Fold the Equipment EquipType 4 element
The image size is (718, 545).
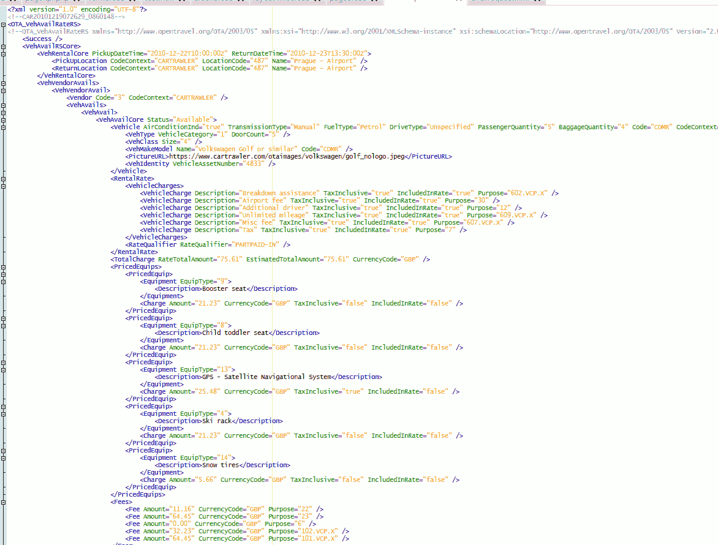pyautogui.click(x=3, y=414)
